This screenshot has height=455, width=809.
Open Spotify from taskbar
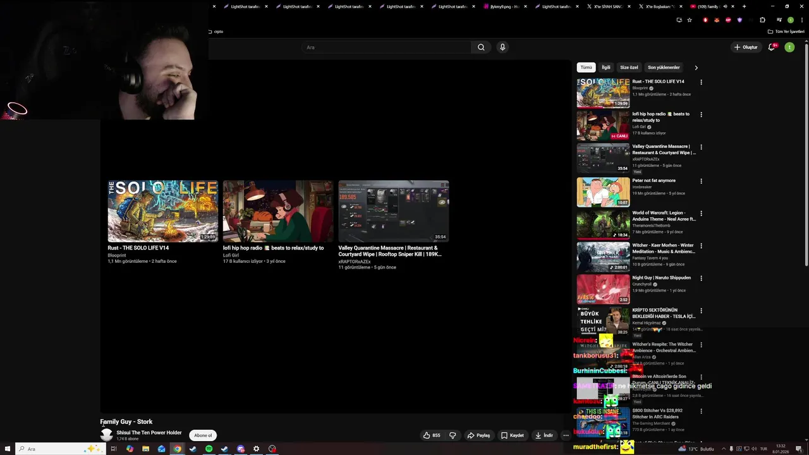click(x=209, y=449)
